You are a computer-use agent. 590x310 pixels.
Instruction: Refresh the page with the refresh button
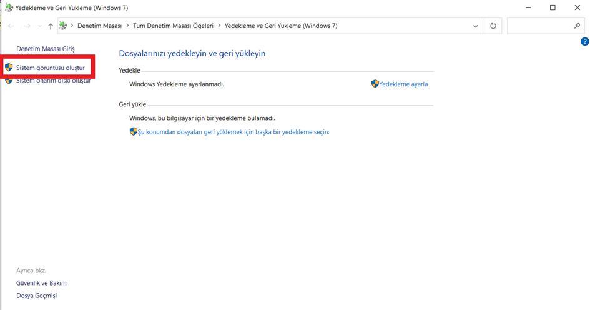pyautogui.click(x=493, y=26)
